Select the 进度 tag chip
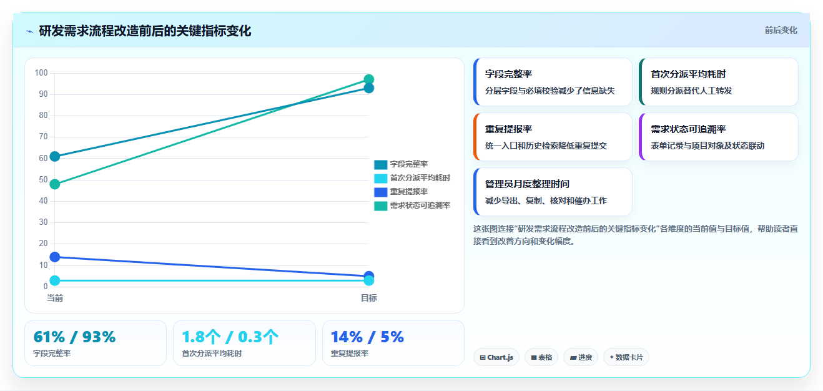Image resolution: width=823 pixels, height=391 pixels. [x=580, y=357]
